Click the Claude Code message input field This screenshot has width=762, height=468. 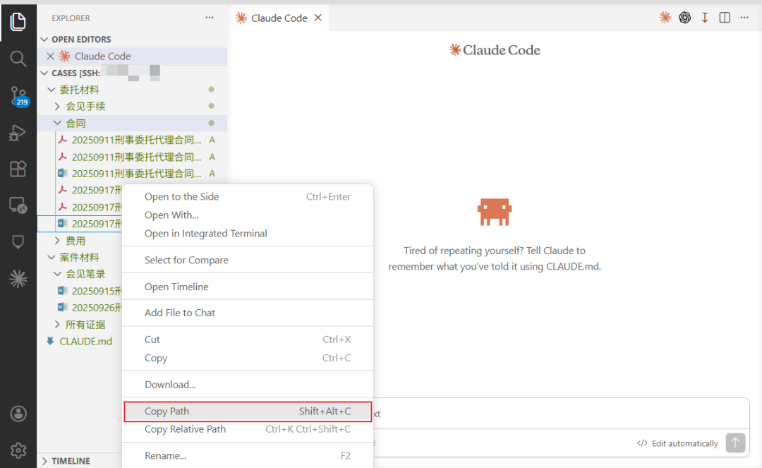click(x=562, y=414)
